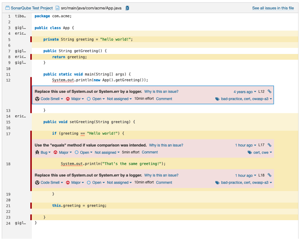Open Major severity dropdown in L18 issue

click(78, 182)
